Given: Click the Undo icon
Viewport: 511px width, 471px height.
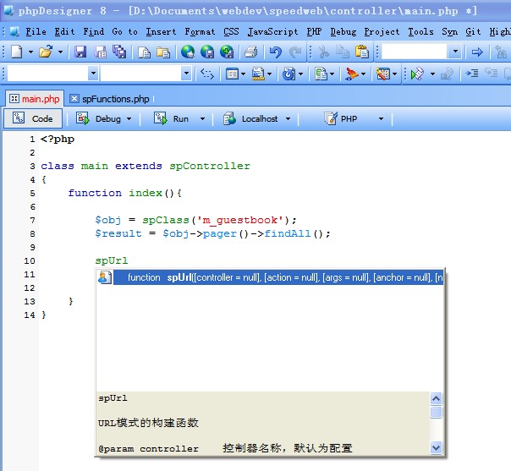Looking at the screenshot, I should (x=276, y=52).
